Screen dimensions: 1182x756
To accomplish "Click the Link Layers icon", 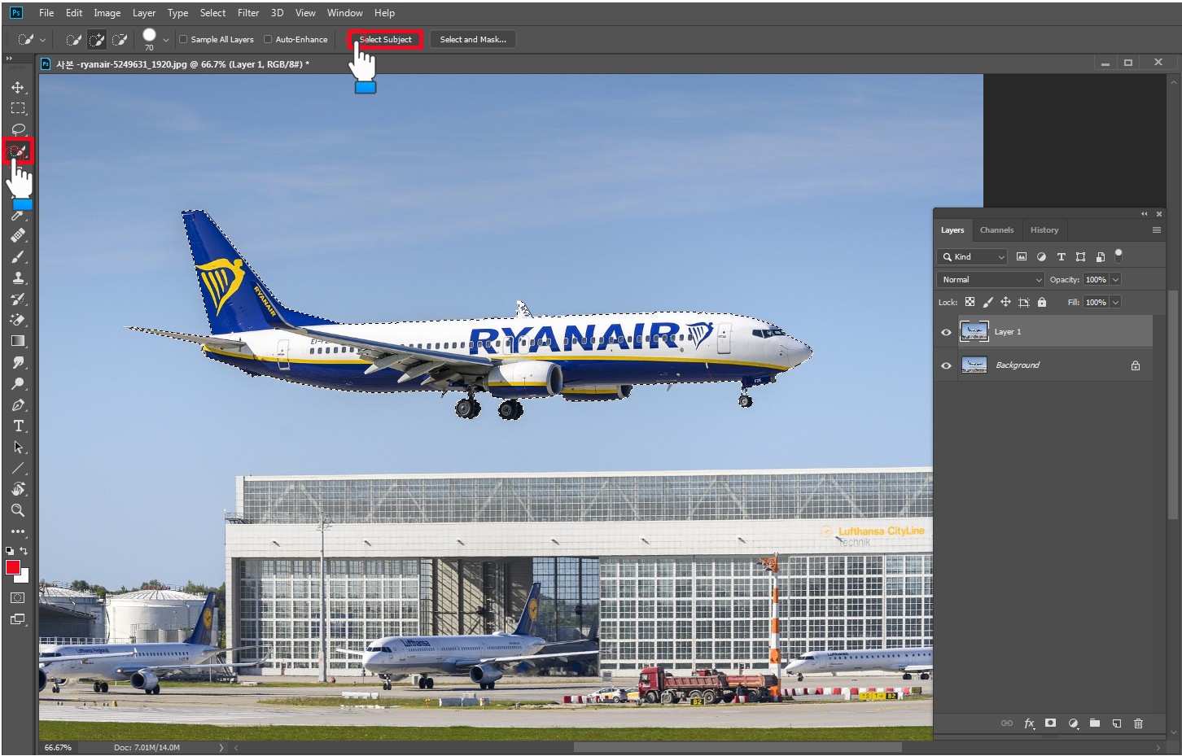I will 1007,723.
